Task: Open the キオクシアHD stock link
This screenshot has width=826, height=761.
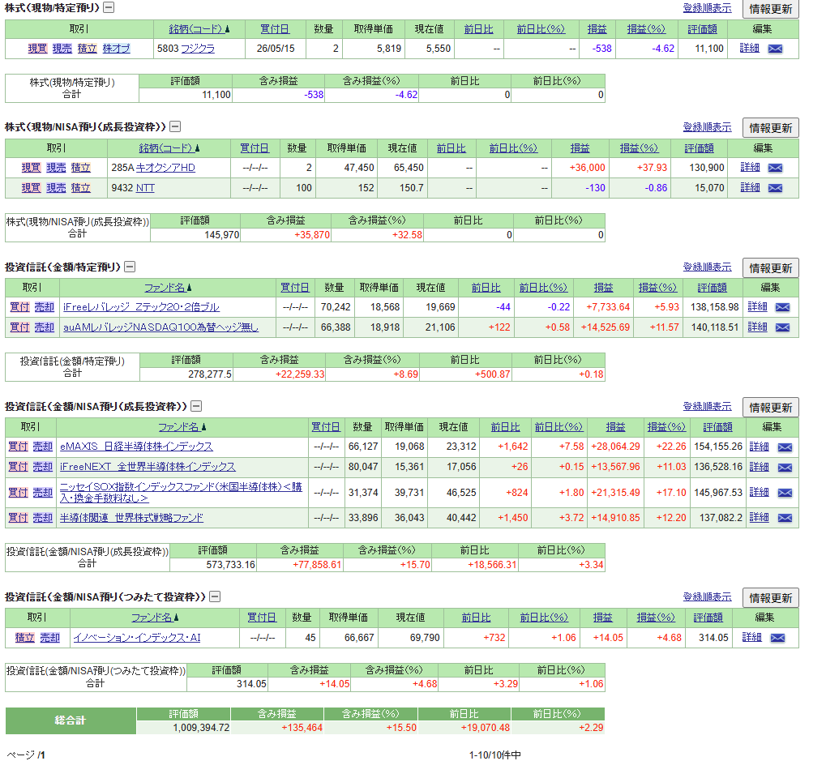Action: point(165,168)
